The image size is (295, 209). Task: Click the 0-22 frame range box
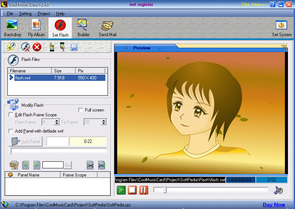pyautogui.click(x=88, y=141)
